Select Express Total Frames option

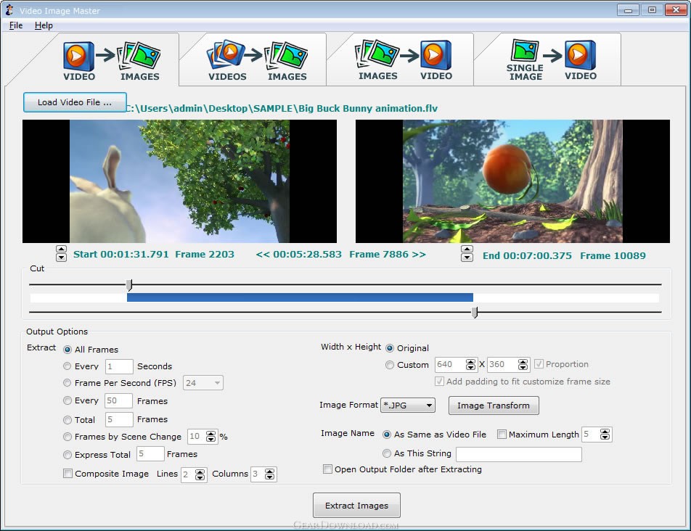(67, 455)
